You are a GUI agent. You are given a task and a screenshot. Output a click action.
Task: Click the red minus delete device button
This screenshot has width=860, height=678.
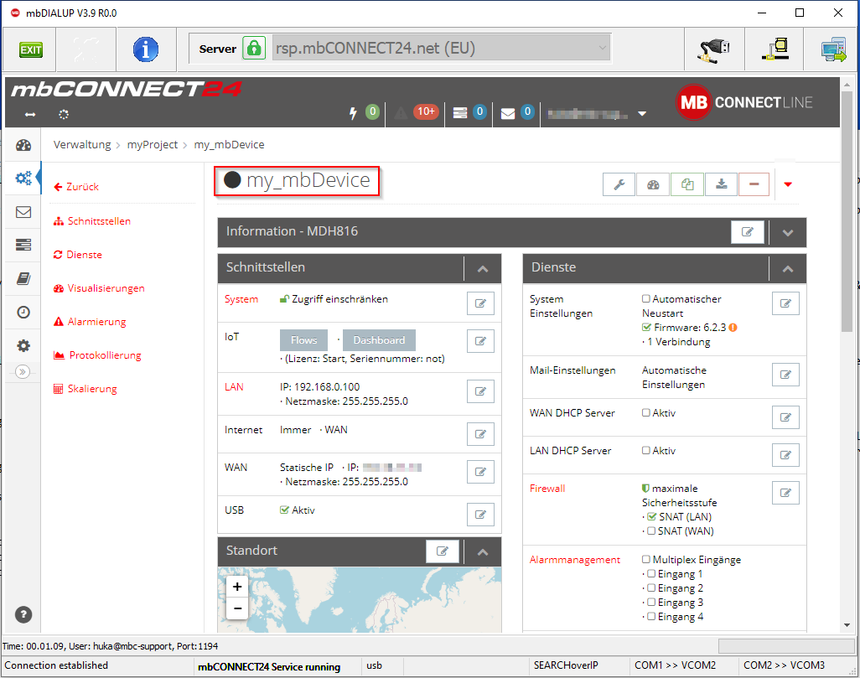pyautogui.click(x=754, y=185)
